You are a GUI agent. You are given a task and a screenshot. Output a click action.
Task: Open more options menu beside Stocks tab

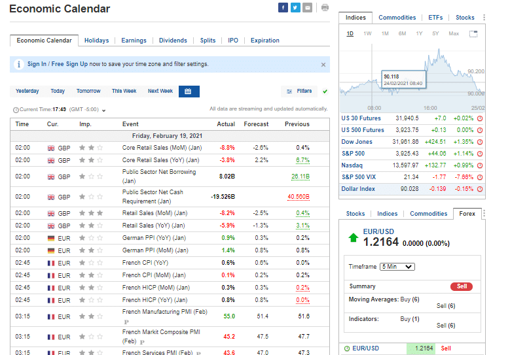(484, 18)
